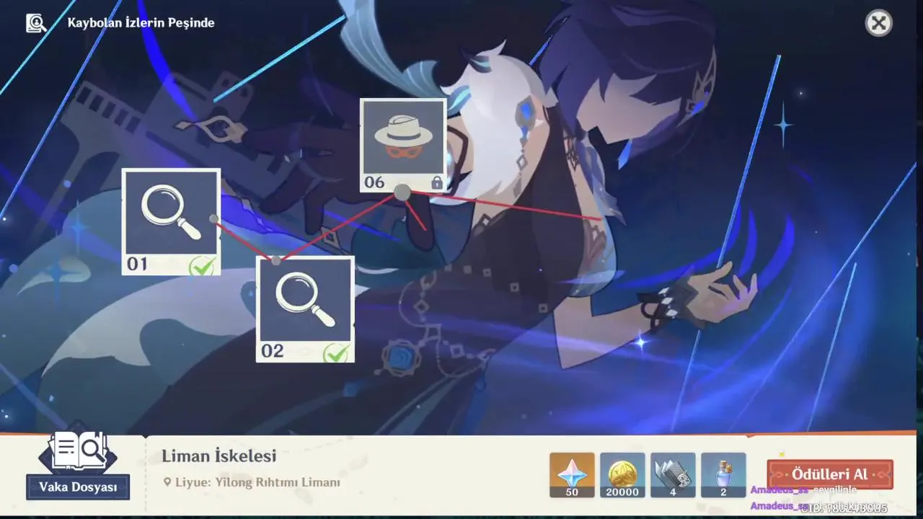This screenshot has height=519, width=923.
Task: Click the Liman İskelesi location name
Action: [218, 456]
